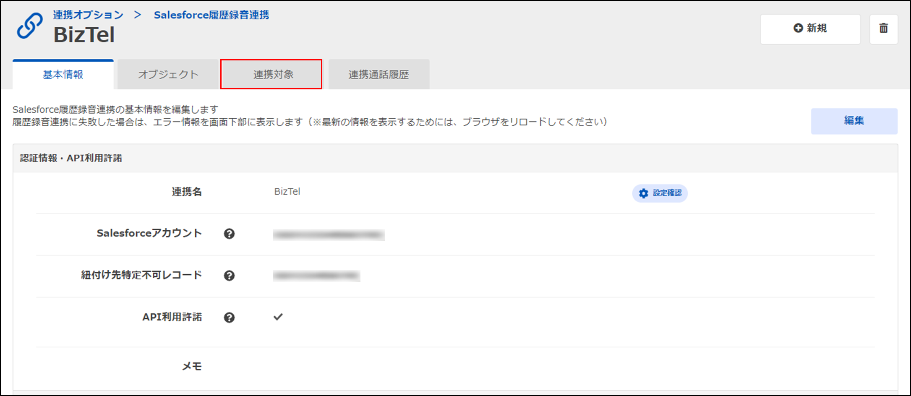Click the 設定確認 gear button

coord(660,193)
